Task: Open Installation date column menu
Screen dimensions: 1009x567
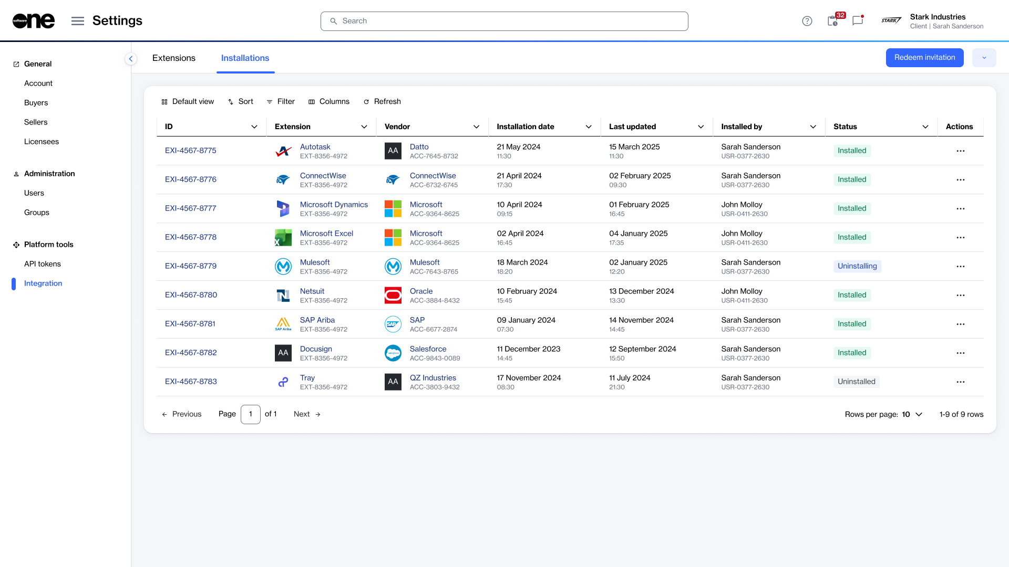Action: click(589, 127)
